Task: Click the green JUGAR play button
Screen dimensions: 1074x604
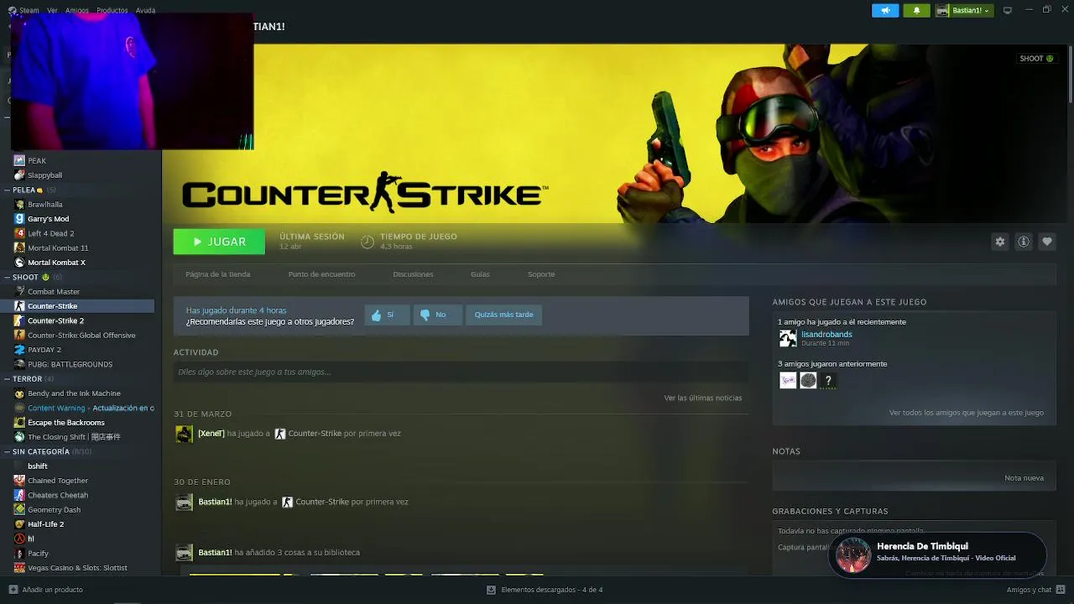Action: [x=219, y=242]
